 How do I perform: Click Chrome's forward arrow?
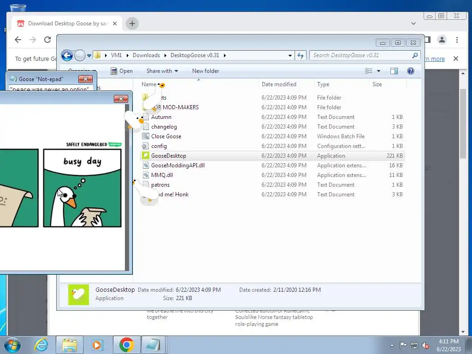pos(33,40)
